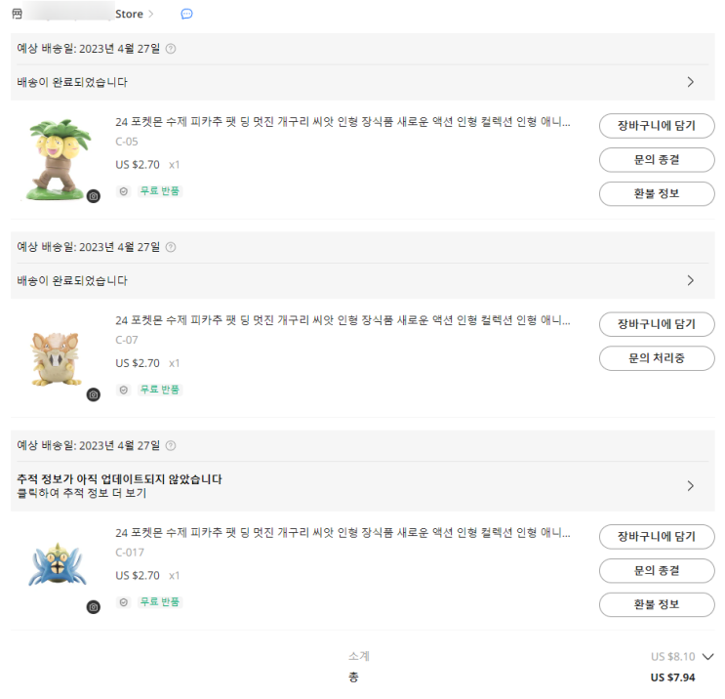Screen dimensions: 725x699
Task: Click 문의 종결 button for C-05
Action: pyautogui.click(x=657, y=159)
